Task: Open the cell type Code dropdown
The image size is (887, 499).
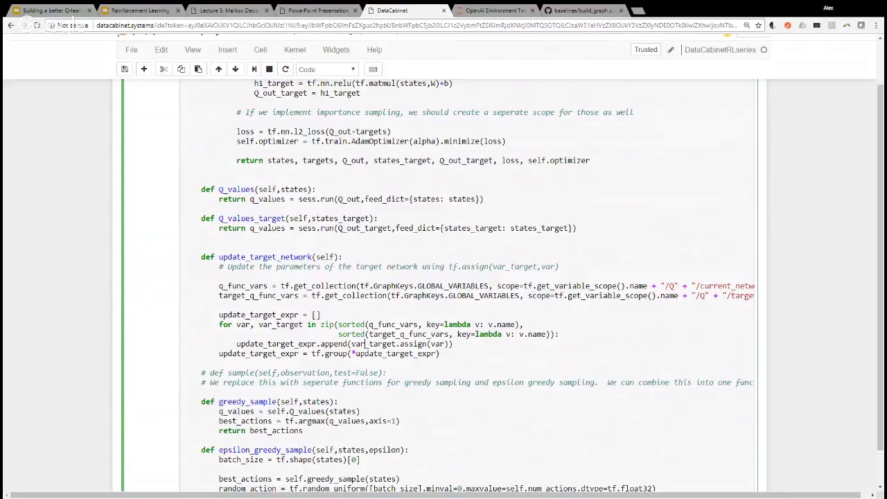Action: pyautogui.click(x=327, y=69)
